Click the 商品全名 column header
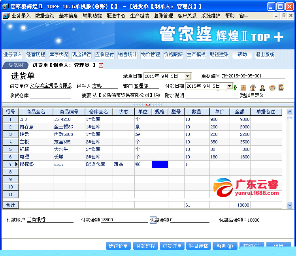 pos(36,112)
